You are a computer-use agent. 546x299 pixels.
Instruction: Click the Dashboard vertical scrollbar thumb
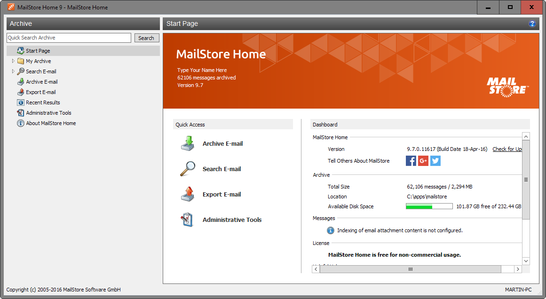click(x=526, y=180)
